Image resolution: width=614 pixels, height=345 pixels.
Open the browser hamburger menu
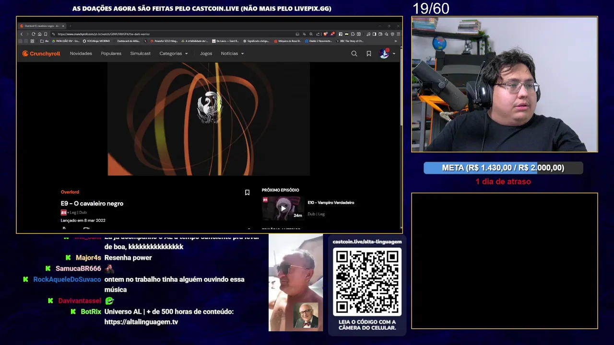pos(398,34)
